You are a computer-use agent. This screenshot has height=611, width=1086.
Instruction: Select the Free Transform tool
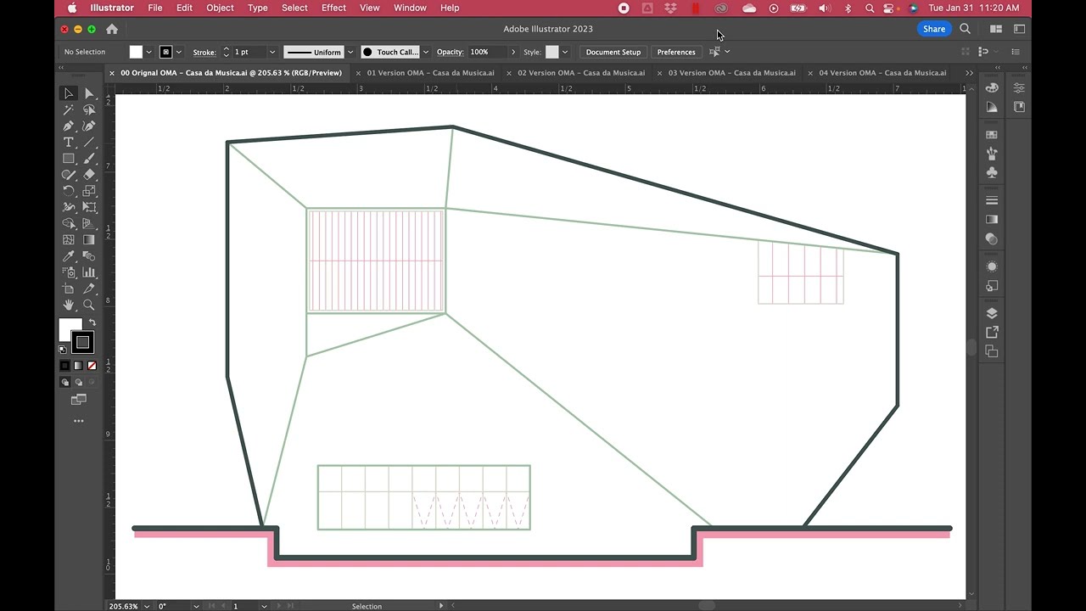pos(89,207)
